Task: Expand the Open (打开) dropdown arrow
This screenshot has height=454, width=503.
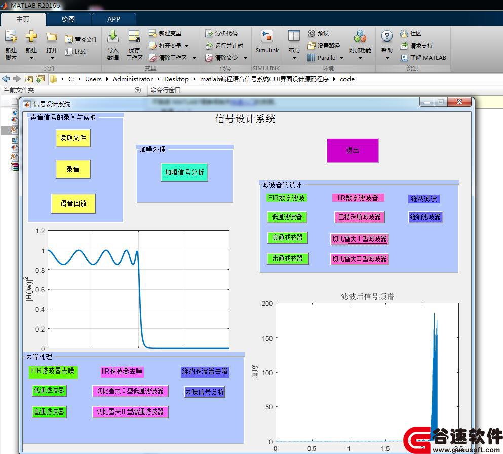Action: (52, 58)
